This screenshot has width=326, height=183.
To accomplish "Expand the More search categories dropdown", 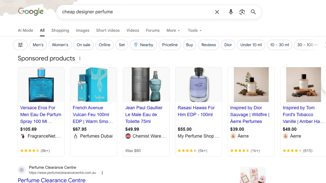I will (x=173, y=30).
